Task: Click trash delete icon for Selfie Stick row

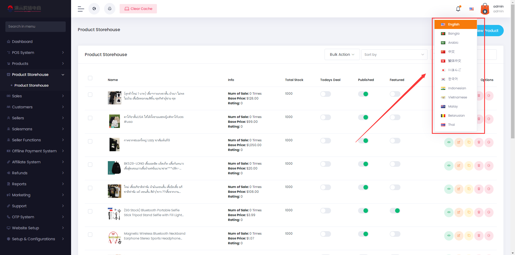Action: point(479,212)
